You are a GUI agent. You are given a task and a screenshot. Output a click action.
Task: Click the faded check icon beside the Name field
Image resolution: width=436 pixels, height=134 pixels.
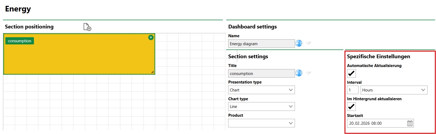pos(309,43)
